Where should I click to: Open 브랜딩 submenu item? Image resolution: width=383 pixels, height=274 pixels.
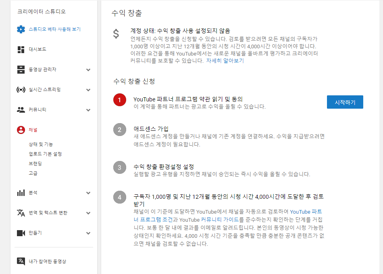coord(35,164)
